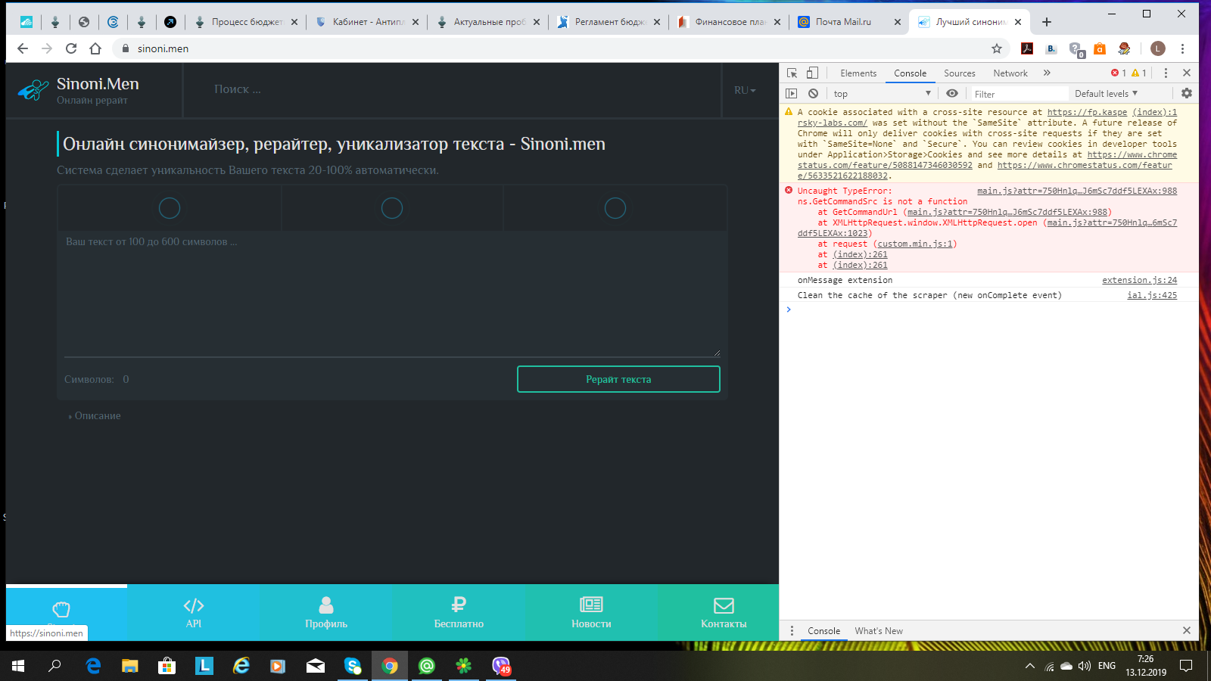The height and width of the screenshot is (681, 1211).
Task: Open the drawer three-dot menu
Action: [x=792, y=630]
